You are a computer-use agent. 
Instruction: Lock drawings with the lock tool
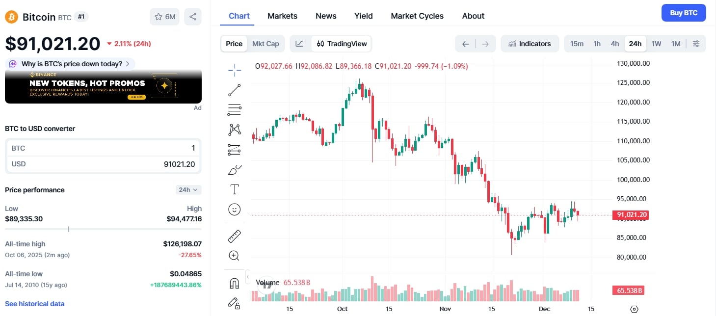(235, 303)
